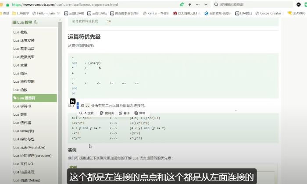Screen dimensions: 307x184
Task: Click AI搜索 in the selection popup
Action: tap(86, 113)
